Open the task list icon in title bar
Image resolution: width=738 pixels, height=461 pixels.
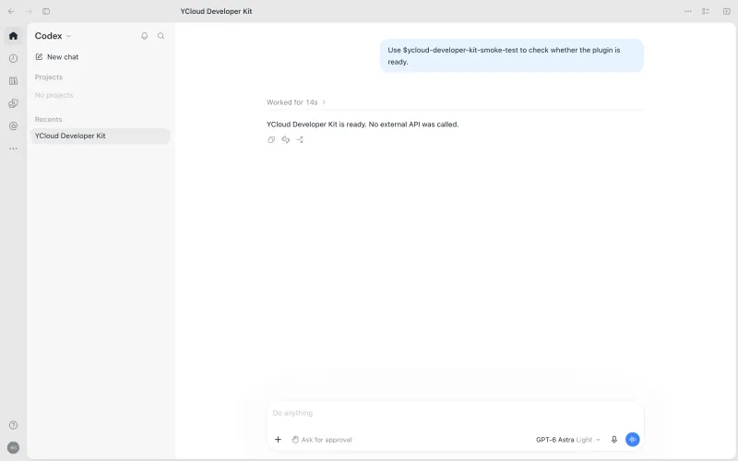tap(706, 11)
